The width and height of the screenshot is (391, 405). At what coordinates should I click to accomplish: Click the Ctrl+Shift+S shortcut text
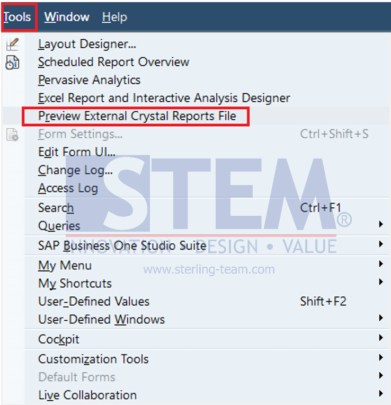[334, 134]
